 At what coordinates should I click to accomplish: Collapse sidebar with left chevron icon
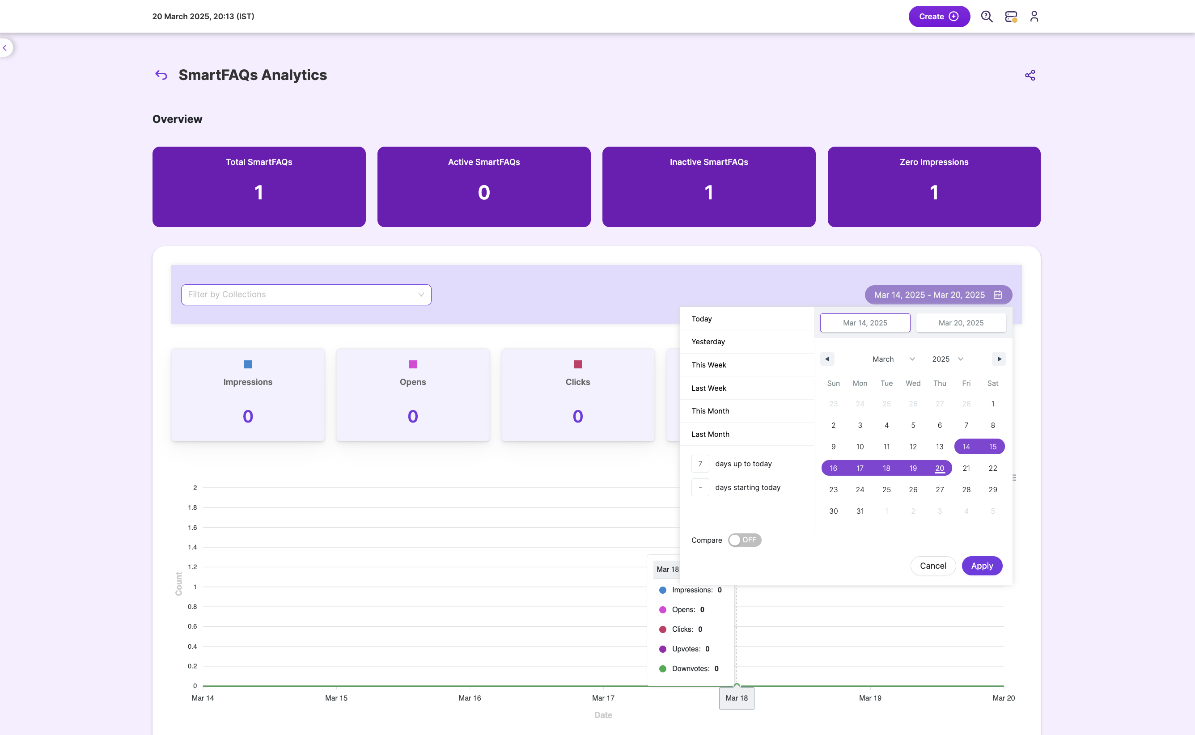click(5, 48)
